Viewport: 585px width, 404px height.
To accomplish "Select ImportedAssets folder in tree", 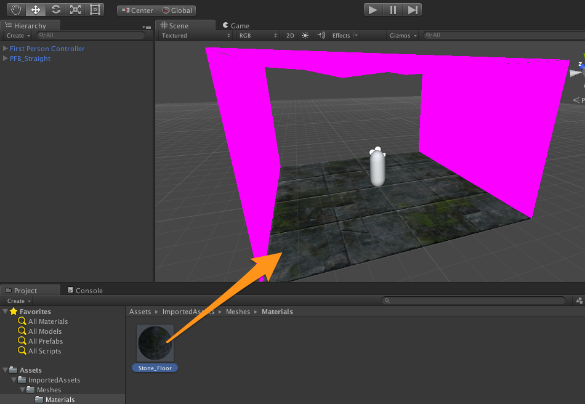I will [50, 380].
